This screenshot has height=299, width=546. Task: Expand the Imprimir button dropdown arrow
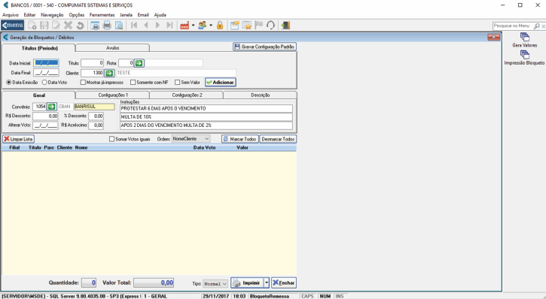pyautogui.click(x=267, y=282)
